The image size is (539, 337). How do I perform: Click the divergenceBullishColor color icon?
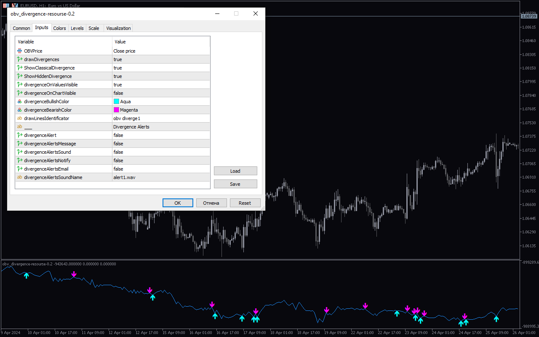(x=19, y=102)
